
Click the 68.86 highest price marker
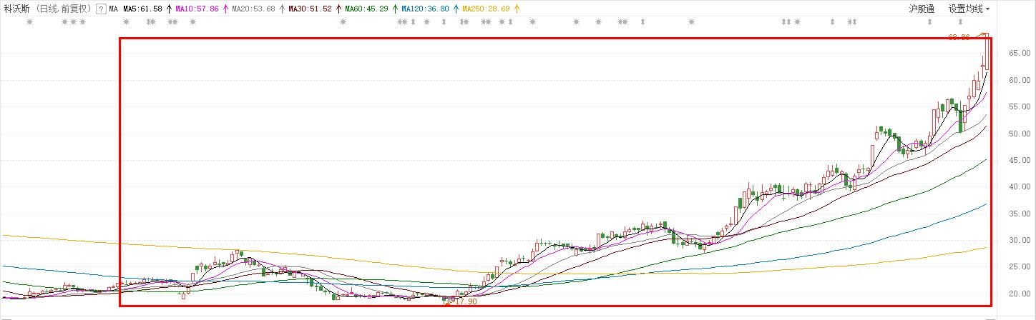(959, 37)
